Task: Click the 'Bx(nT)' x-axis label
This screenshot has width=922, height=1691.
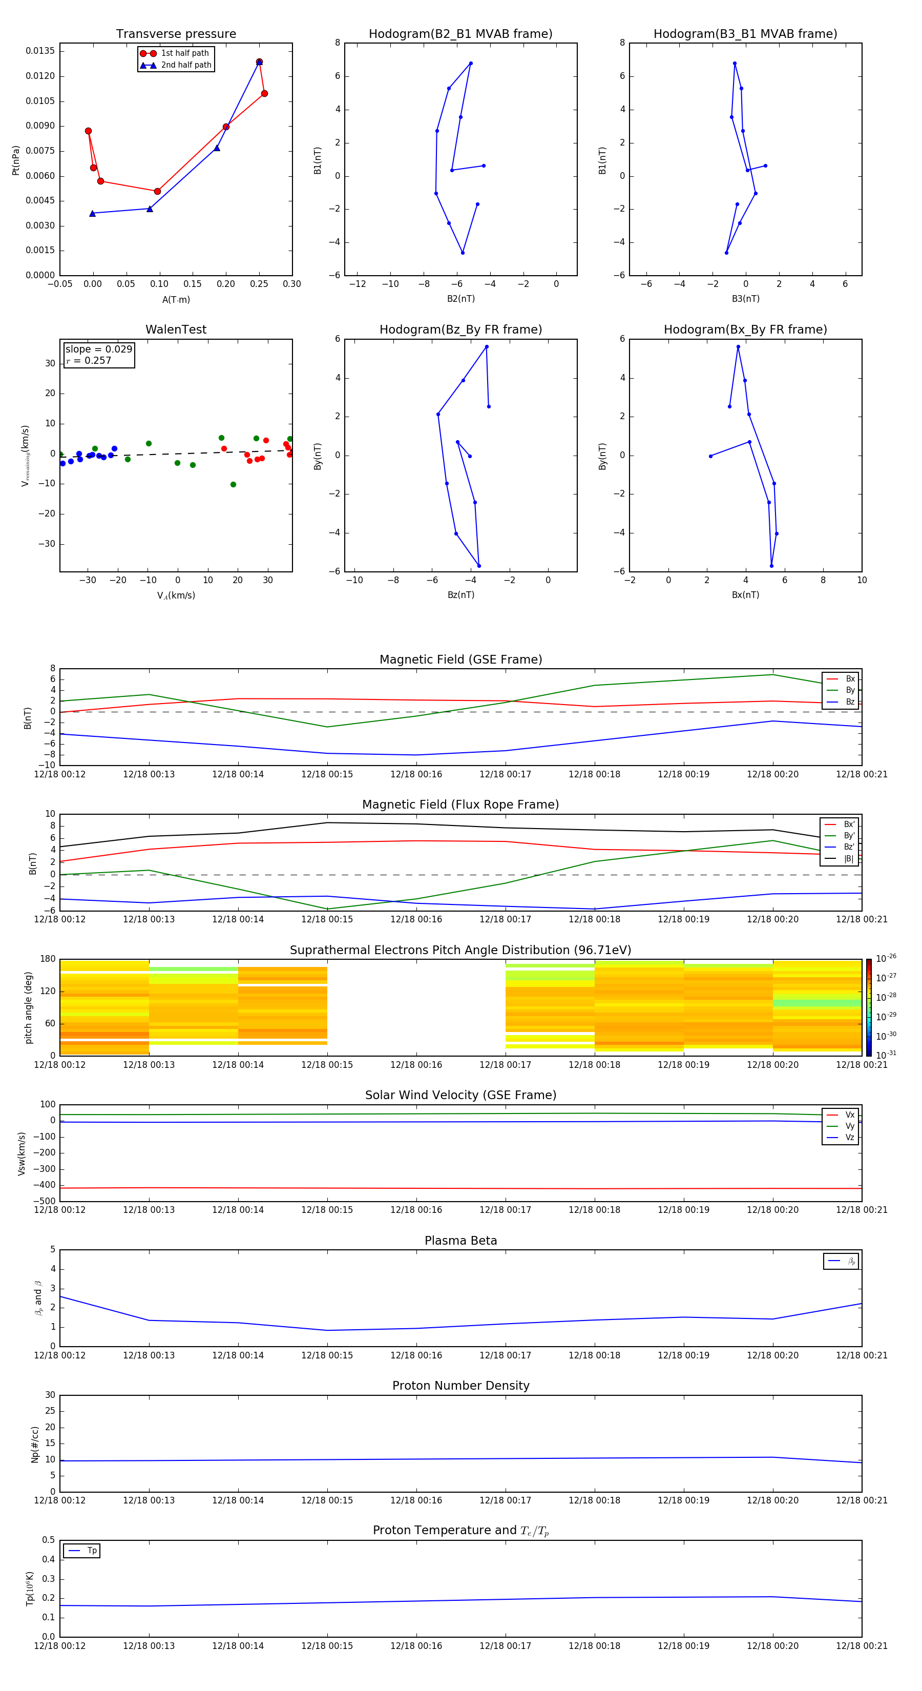Action: [x=745, y=595]
